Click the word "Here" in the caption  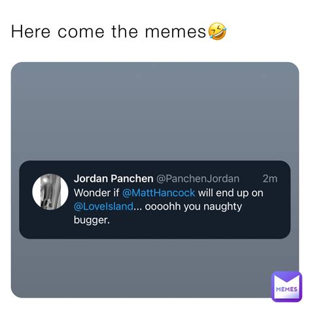31,31
